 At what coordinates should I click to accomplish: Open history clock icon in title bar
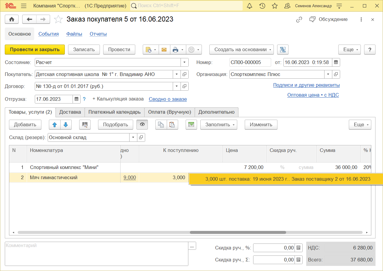click(x=262, y=6)
